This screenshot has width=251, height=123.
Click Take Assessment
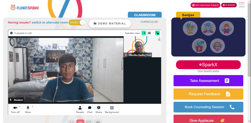[208, 81]
